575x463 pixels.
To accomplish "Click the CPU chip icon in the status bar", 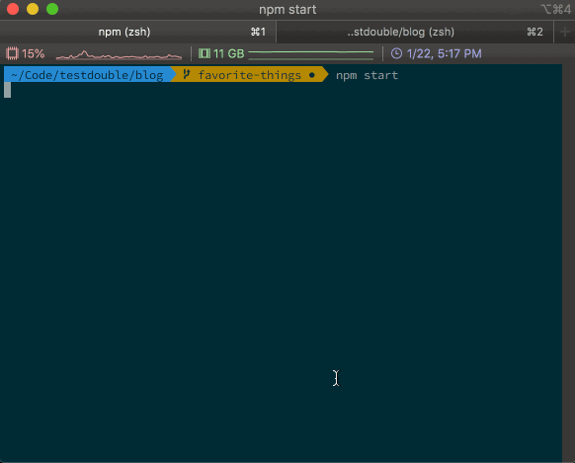I will [12, 54].
